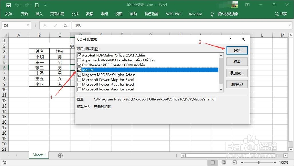Click the cancel X icon in the formula bar

pyautogui.click(x=45, y=25)
